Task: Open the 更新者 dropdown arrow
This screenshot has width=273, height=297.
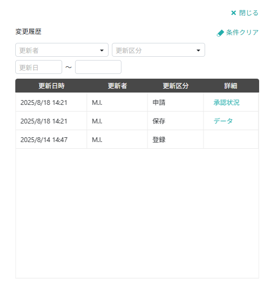Action: pyautogui.click(x=102, y=51)
